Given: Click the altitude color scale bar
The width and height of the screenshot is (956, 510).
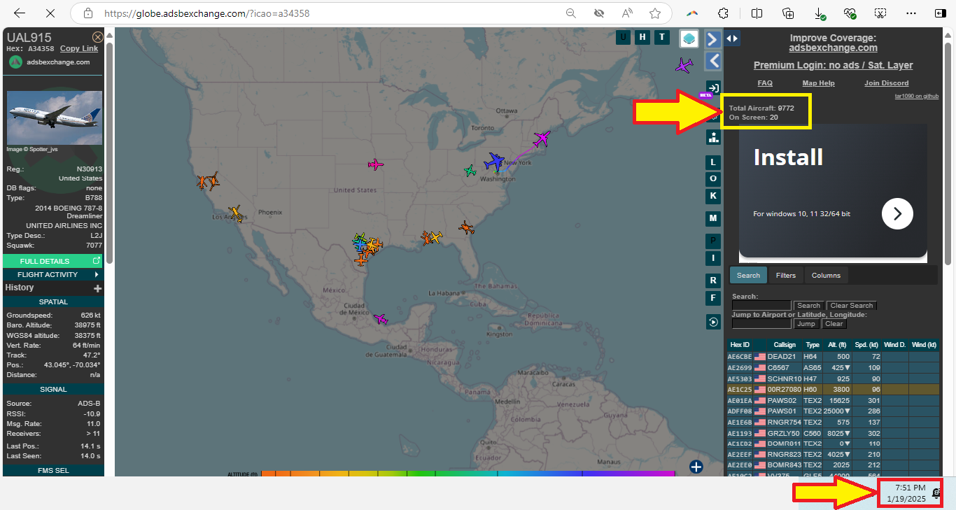Looking at the screenshot, I should coord(467,474).
